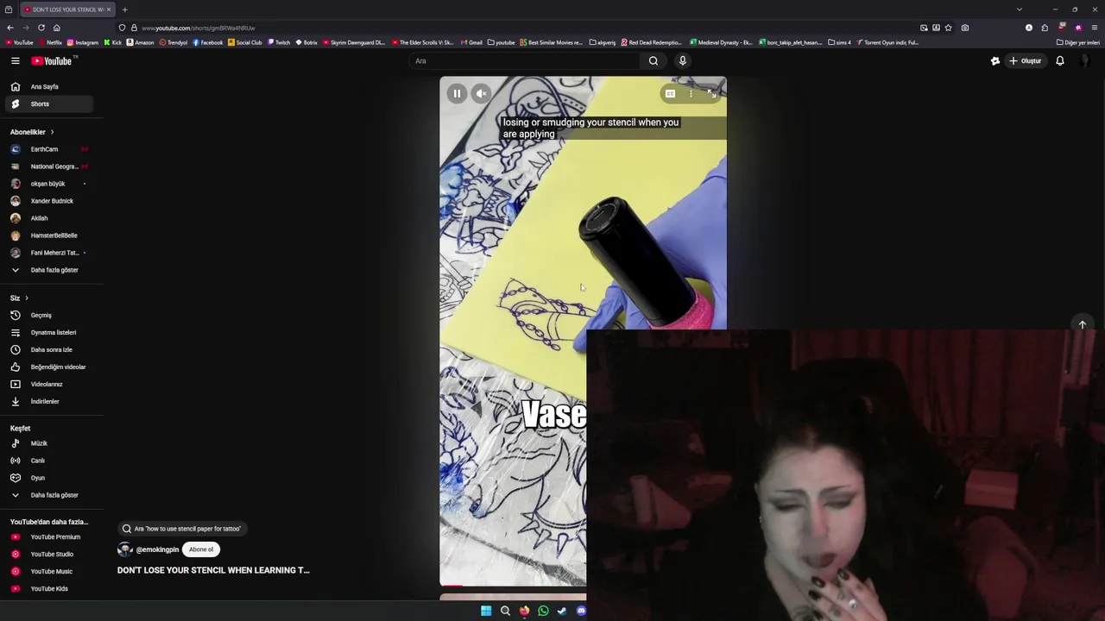Click the Ara search input field
This screenshot has height=621, width=1105.
(523, 60)
